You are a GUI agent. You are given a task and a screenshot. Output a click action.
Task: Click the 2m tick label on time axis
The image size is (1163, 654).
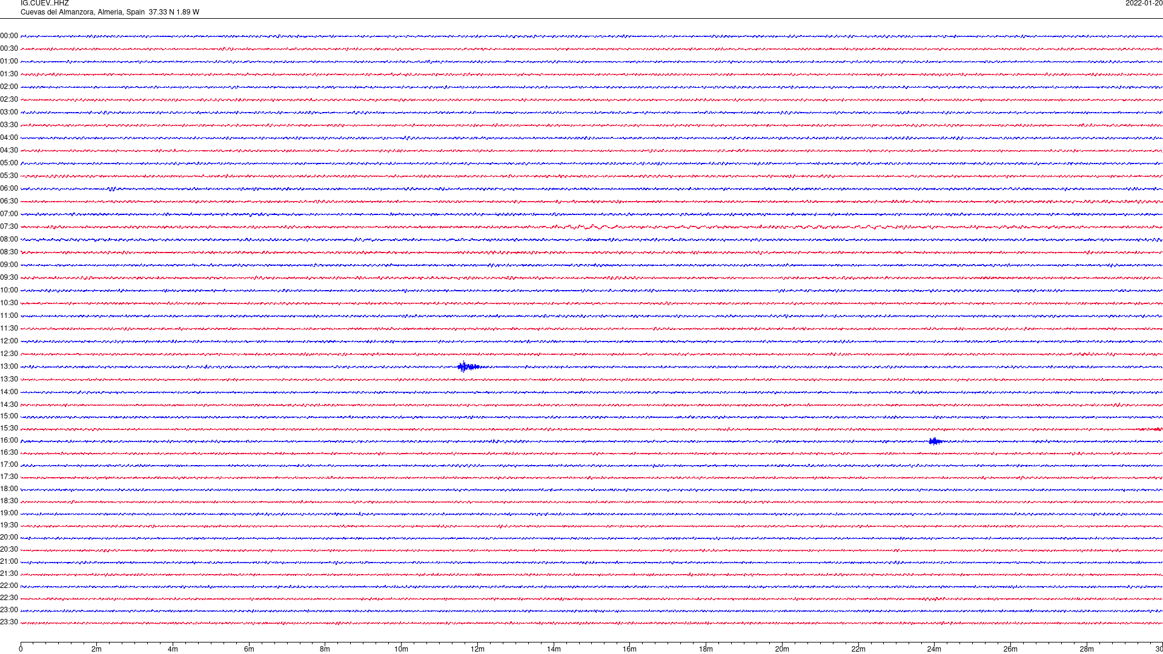coord(97,649)
